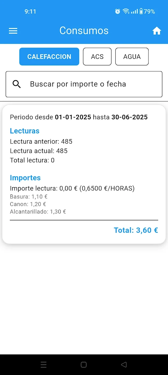The width and height of the screenshot is (168, 375).
Task: Switch to the ACS tab
Action: [97, 57]
